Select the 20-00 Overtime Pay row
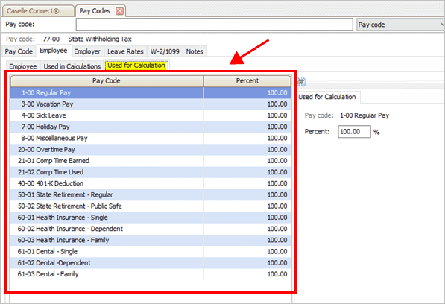445x304 pixels. 151,150
